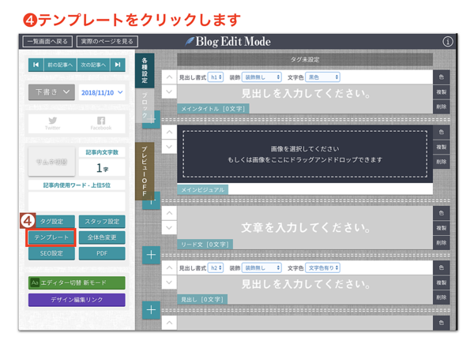Open the ブロック side tab
474x355 pixels.
click(145, 105)
